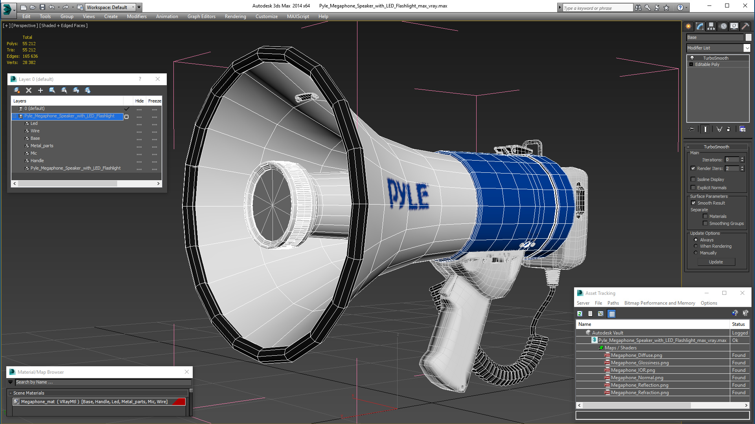Open the Modifier List dropdown
The image size is (755, 424).
tap(747, 48)
